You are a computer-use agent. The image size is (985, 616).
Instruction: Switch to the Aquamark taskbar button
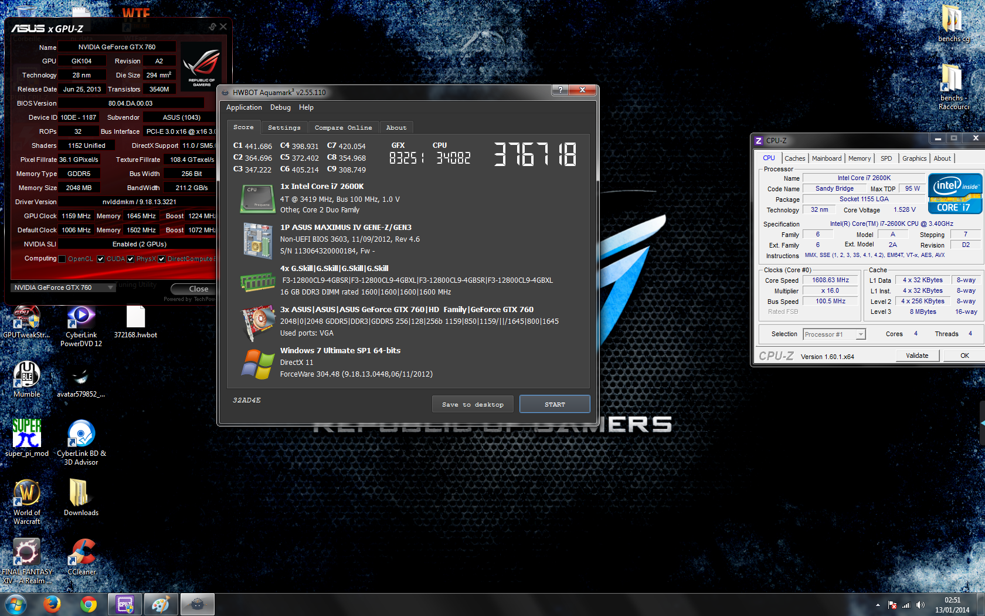[x=197, y=604]
